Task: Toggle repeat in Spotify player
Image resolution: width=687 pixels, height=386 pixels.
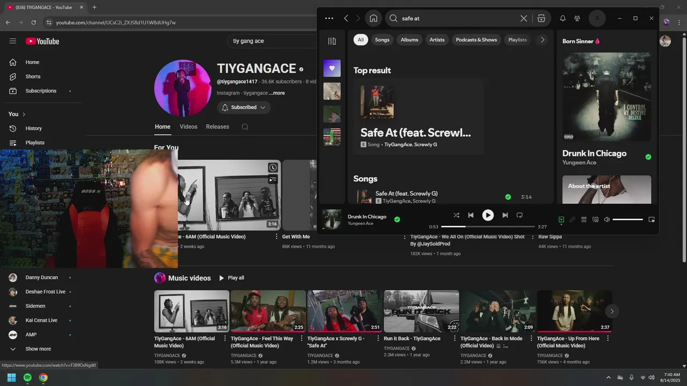Action: point(520,215)
